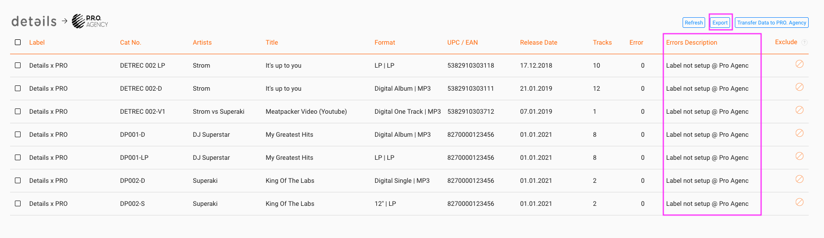Tick the checkbox for DP002-S row
Screen dimensions: 824x238
[x=18, y=203]
